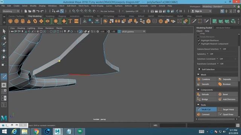Open the viewport Panels menu
Image resolution: width=241 pixels, height=135 pixels.
(59, 28)
